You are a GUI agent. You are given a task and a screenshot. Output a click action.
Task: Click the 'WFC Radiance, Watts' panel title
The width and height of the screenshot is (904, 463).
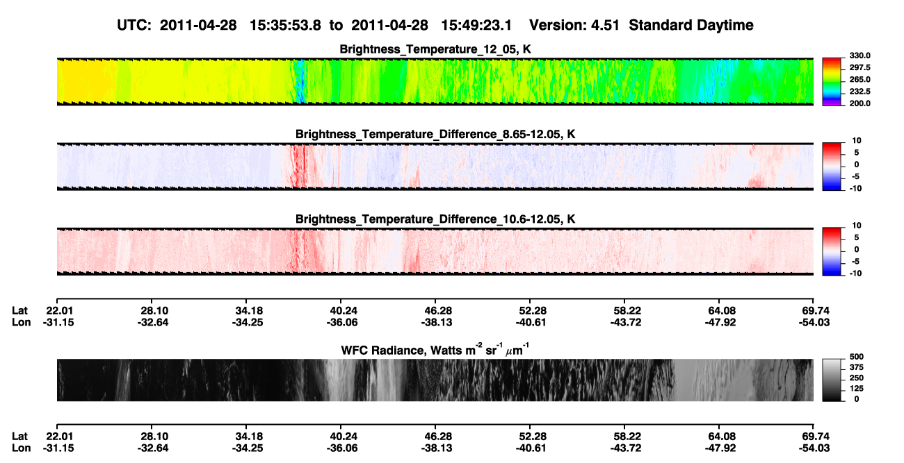(x=435, y=349)
